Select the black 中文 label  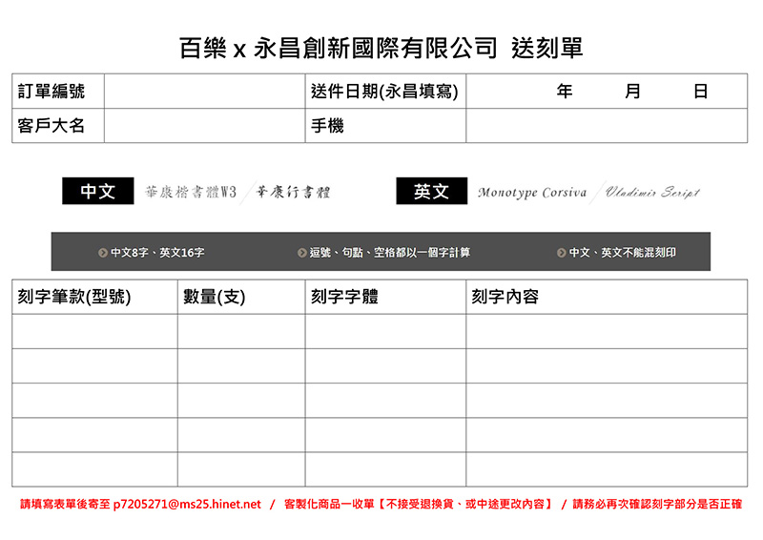point(97,192)
